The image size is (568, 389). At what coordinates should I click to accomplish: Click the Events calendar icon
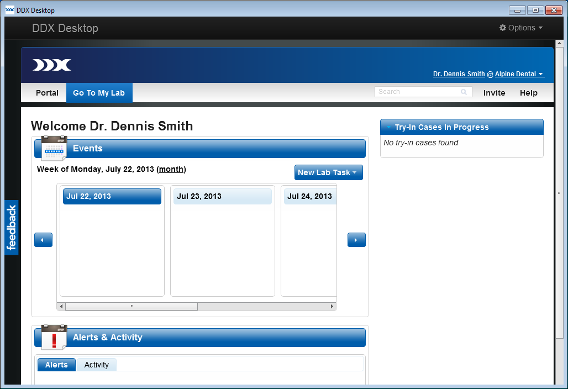54,148
